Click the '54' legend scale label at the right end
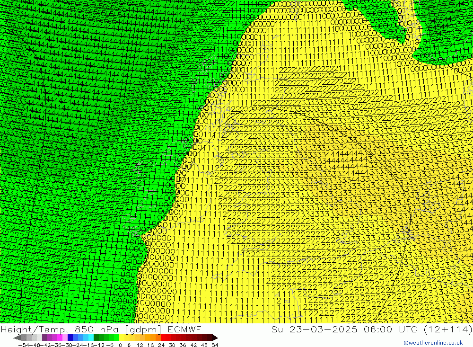Viewport: 473px width, 347px height. [x=215, y=345]
